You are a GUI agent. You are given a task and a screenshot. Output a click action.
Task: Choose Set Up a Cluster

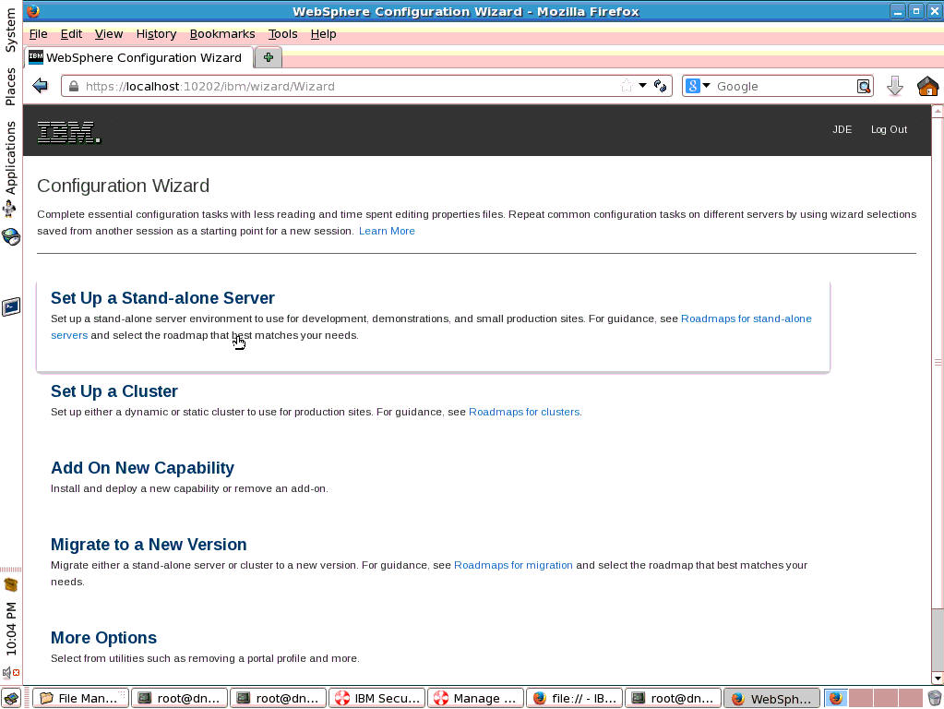114,391
